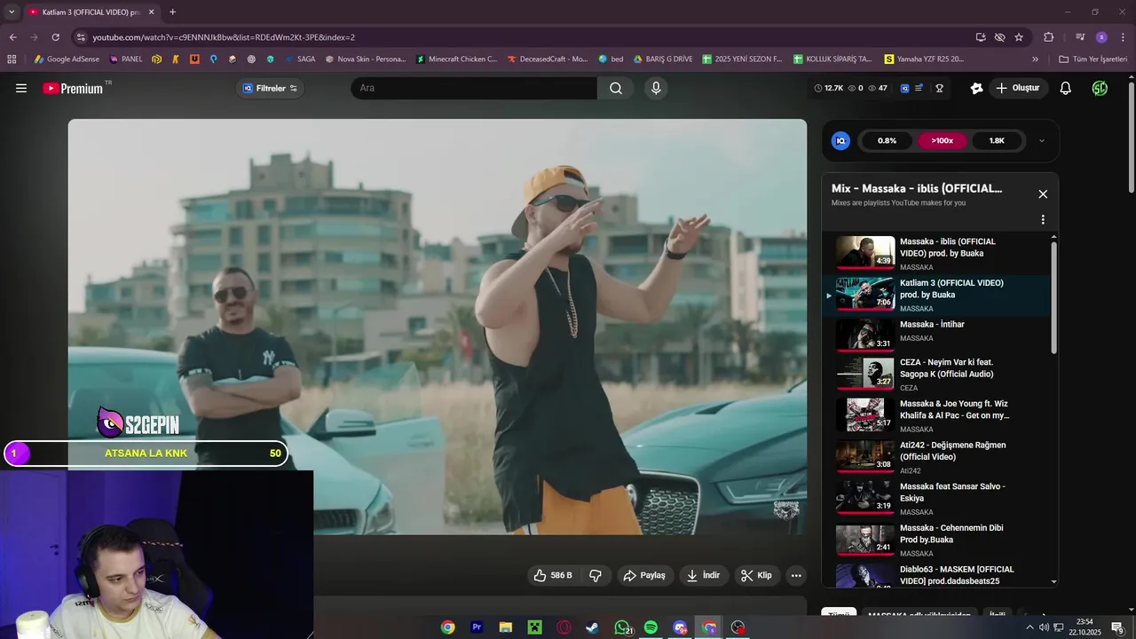Screen dimensions: 1136x639
Task: Select the 0.8% vidIQ metric pill
Action: click(x=887, y=140)
